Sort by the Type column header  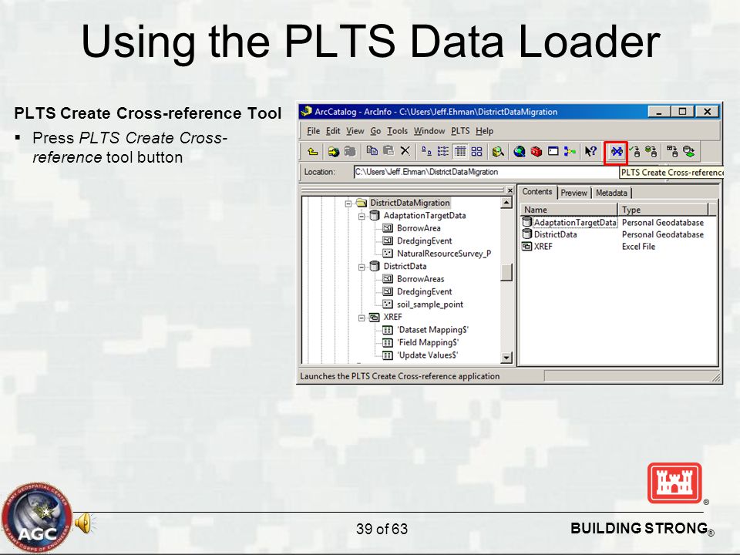click(x=663, y=210)
